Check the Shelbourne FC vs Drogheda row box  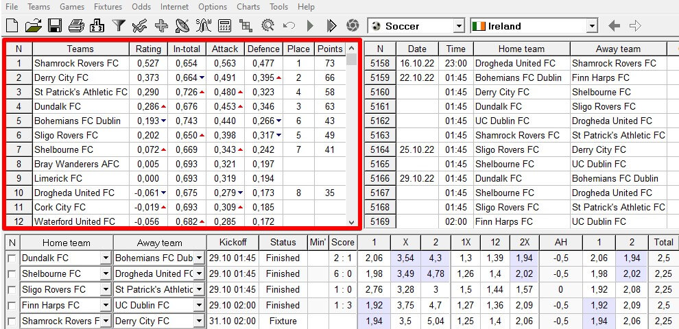pyautogui.click(x=11, y=274)
